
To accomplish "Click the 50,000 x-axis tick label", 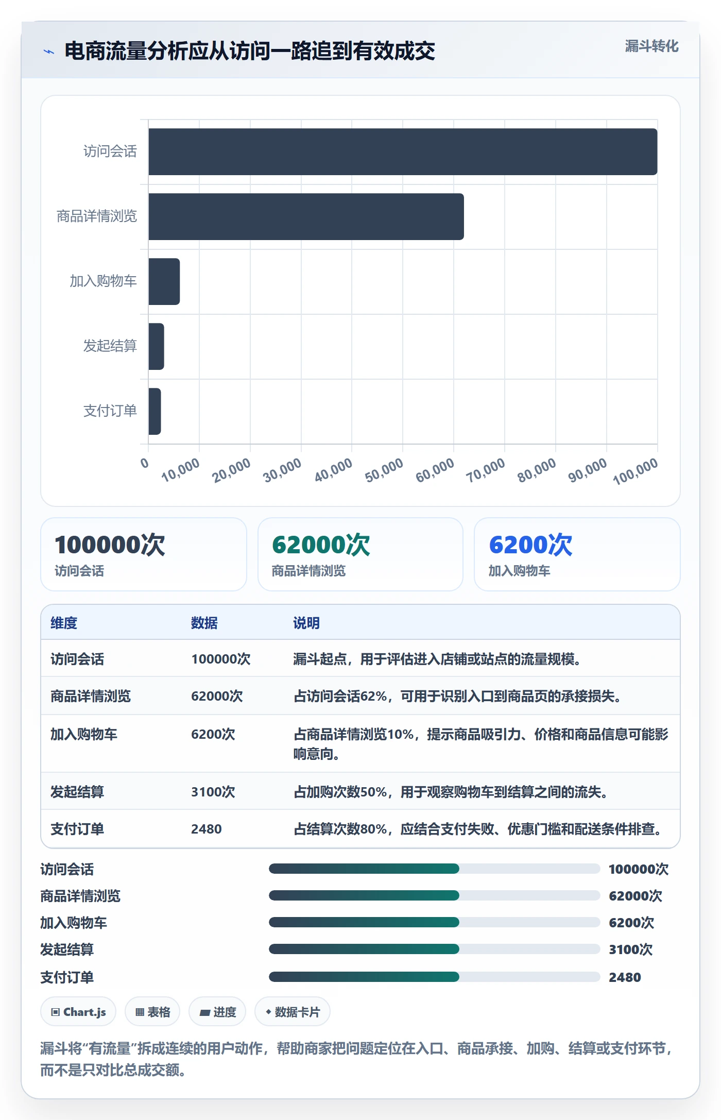I will click(x=384, y=470).
